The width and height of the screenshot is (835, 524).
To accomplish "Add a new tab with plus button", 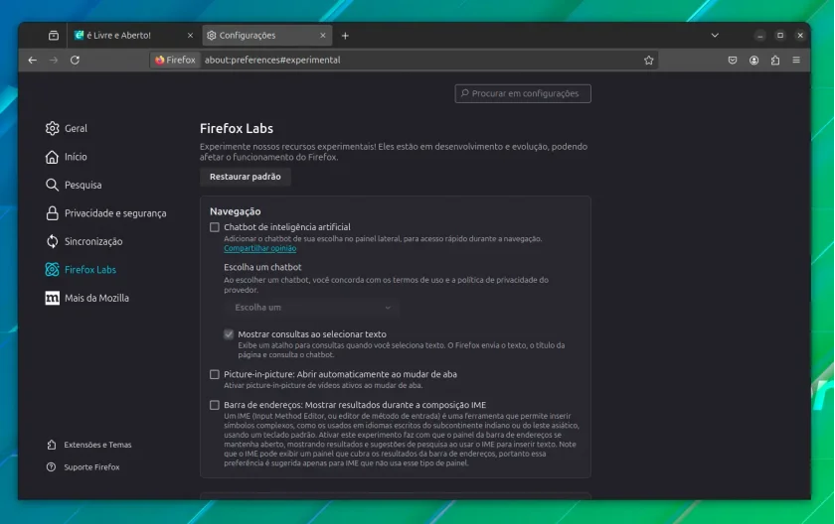I will point(345,36).
